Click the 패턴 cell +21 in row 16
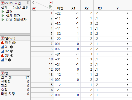132x100 pixels. (61, 90)
